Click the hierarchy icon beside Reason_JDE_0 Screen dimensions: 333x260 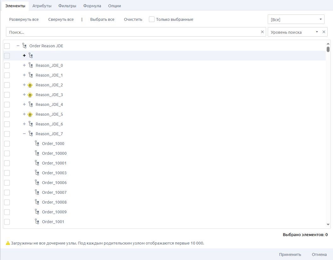pyautogui.click(x=31, y=66)
